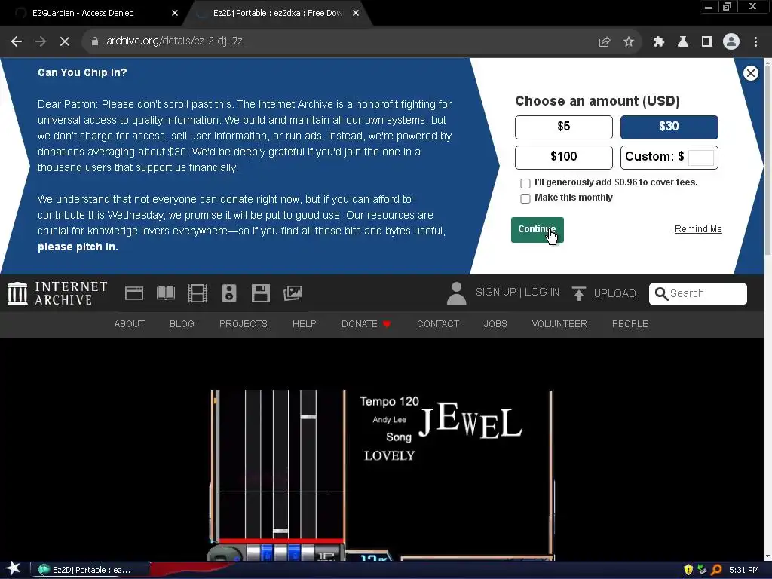
Task: Open the HELP menu item
Action: [x=305, y=324]
